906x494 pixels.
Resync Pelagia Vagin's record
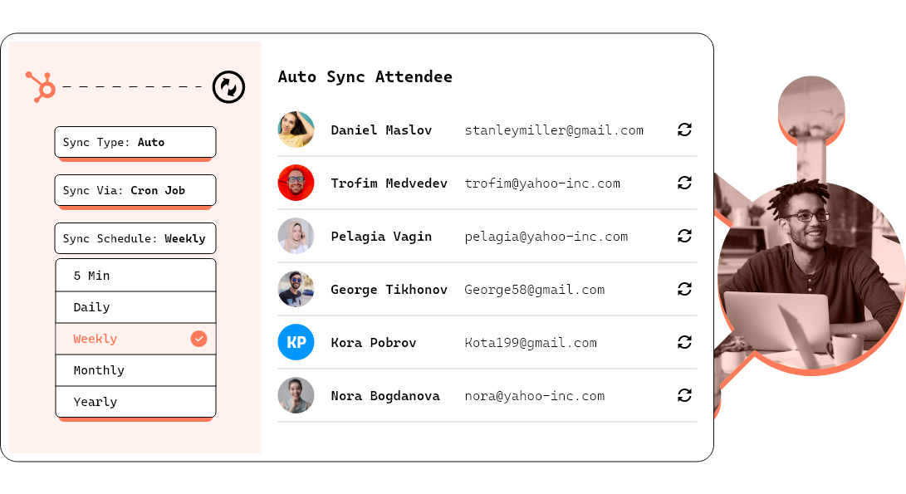tap(684, 236)
